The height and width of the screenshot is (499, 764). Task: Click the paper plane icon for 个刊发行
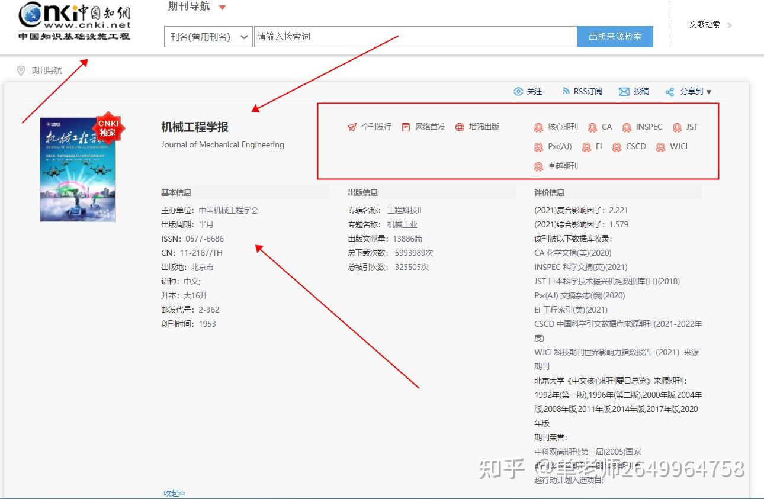tap(352, 127)
